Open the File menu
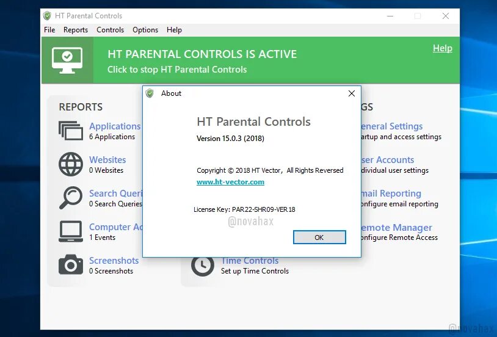This screenshot has height=337, width=497. click(49, 30)
